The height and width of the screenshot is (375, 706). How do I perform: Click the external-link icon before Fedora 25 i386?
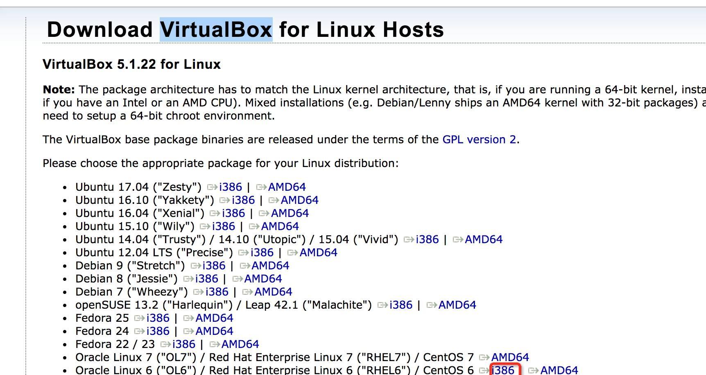[x=140, y=319]
